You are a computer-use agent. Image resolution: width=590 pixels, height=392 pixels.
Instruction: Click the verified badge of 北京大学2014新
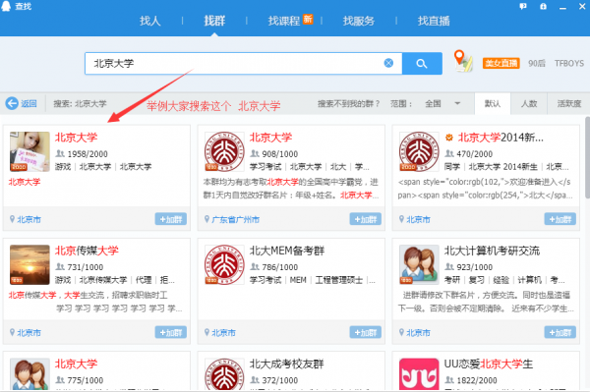[449, 138]
